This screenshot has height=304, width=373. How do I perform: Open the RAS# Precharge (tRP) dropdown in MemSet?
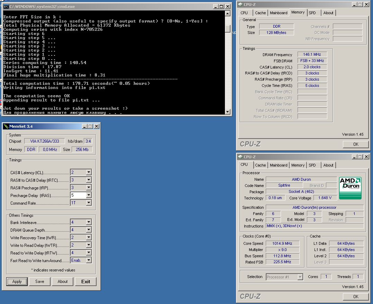tap(89, 187)
